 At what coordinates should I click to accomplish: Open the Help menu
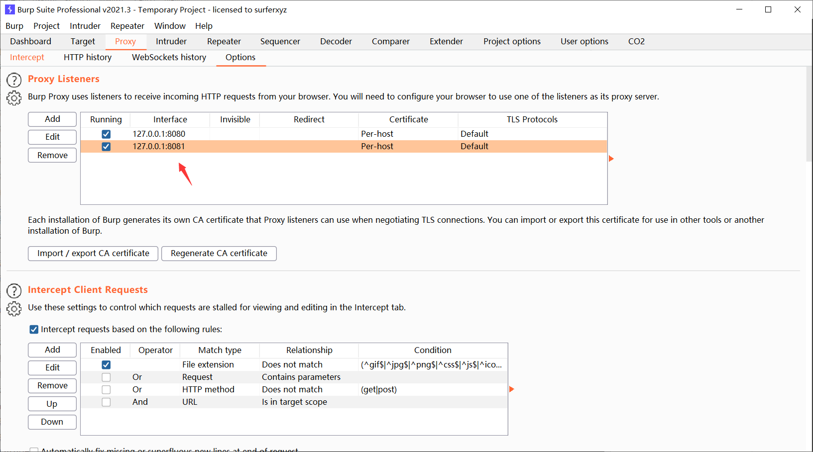pyautogui.click(x=204, y=26)
